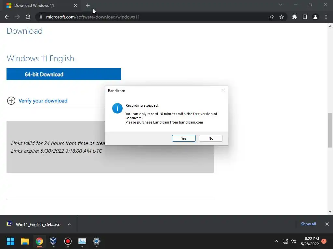
Task: Close the Bandicam dialog with X
Action: [223, 90]
